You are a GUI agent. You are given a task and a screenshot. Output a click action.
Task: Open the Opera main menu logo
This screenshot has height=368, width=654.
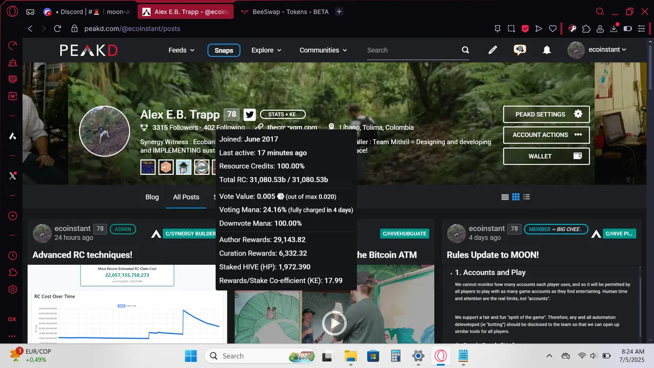click(x=12, y=11)
